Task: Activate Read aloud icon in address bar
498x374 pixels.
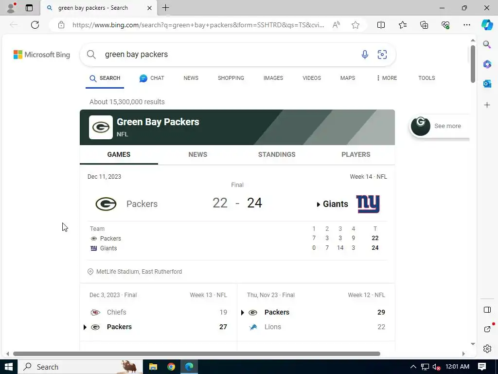Action: [x=336, y=25]
